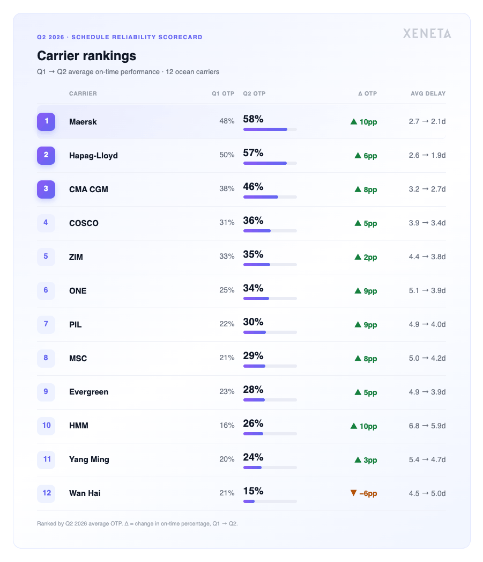Click rank 4 badge for COSCO
The image size is (483, 562).
[46, 223]
